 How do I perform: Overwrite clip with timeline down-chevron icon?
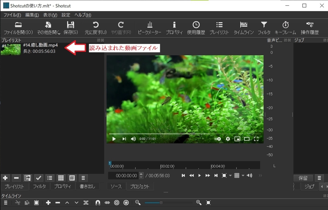pos(76,203)
